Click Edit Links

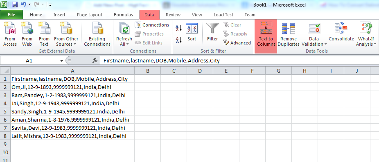(149, 43)
